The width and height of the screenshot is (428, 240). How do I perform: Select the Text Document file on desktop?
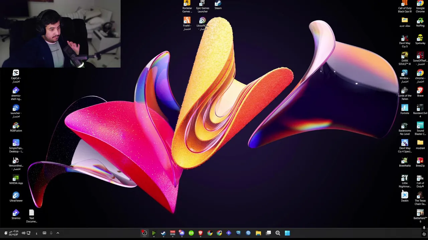click(x=31, y=216)
